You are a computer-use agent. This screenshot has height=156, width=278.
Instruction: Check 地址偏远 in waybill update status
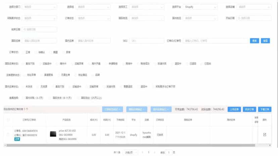tap(76, 75)
